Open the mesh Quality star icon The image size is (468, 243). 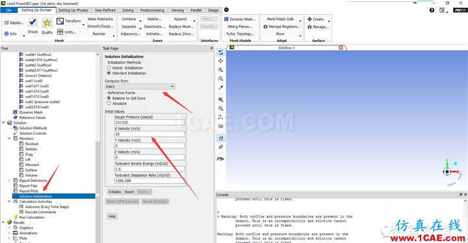(47, 23)
